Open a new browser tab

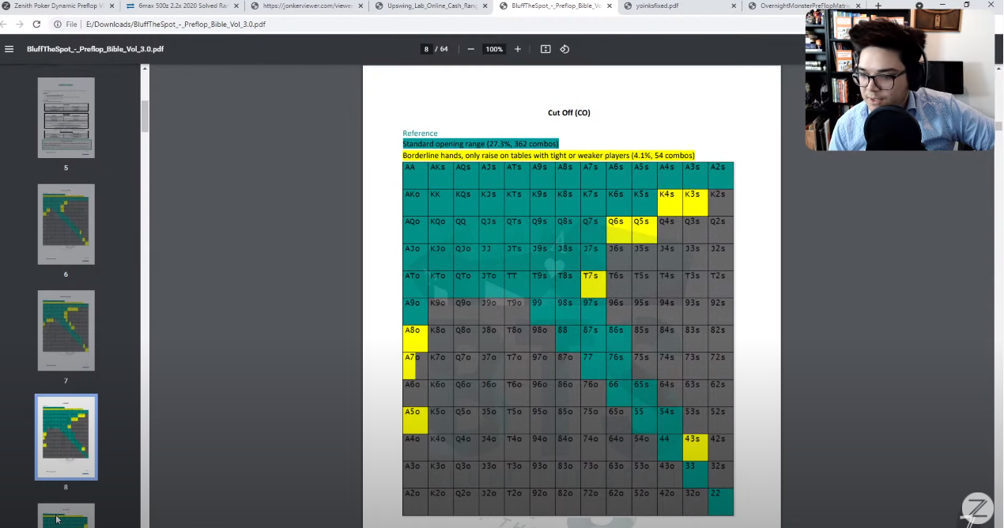[878, 6]
